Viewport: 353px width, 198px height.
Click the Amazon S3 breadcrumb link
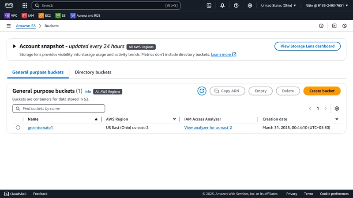tap(26, 26)
